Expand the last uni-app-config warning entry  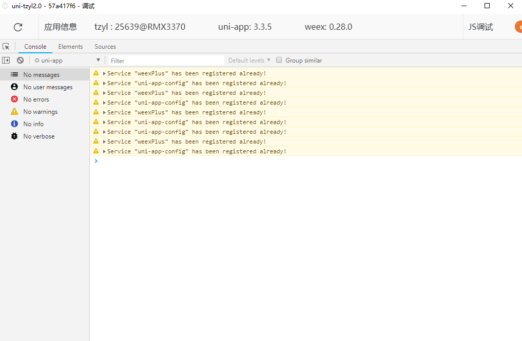tap(104, 151)
